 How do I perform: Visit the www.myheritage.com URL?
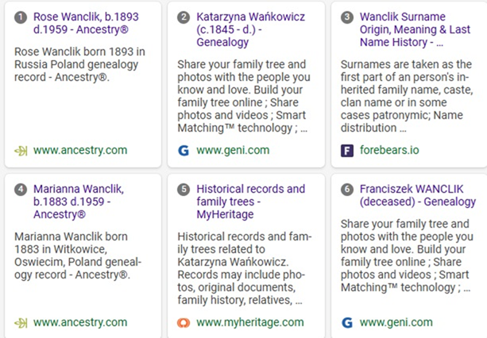coord(250,322)
